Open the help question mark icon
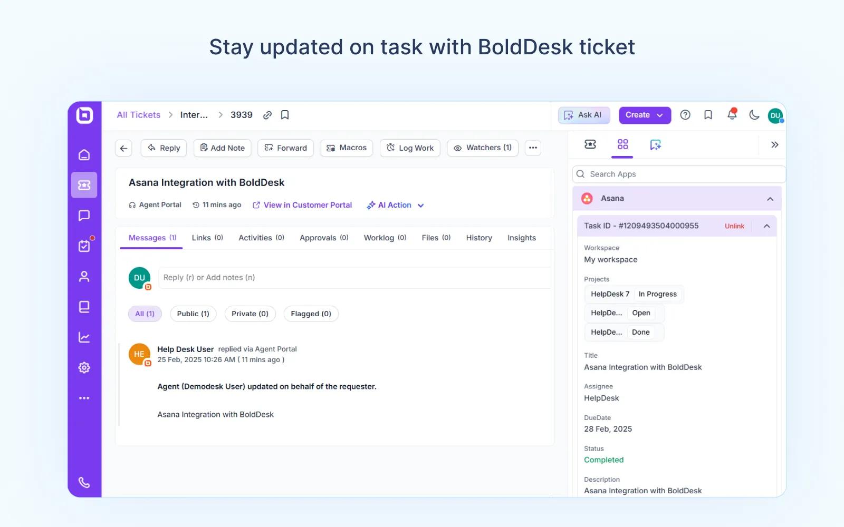 [x=685, y=115]
